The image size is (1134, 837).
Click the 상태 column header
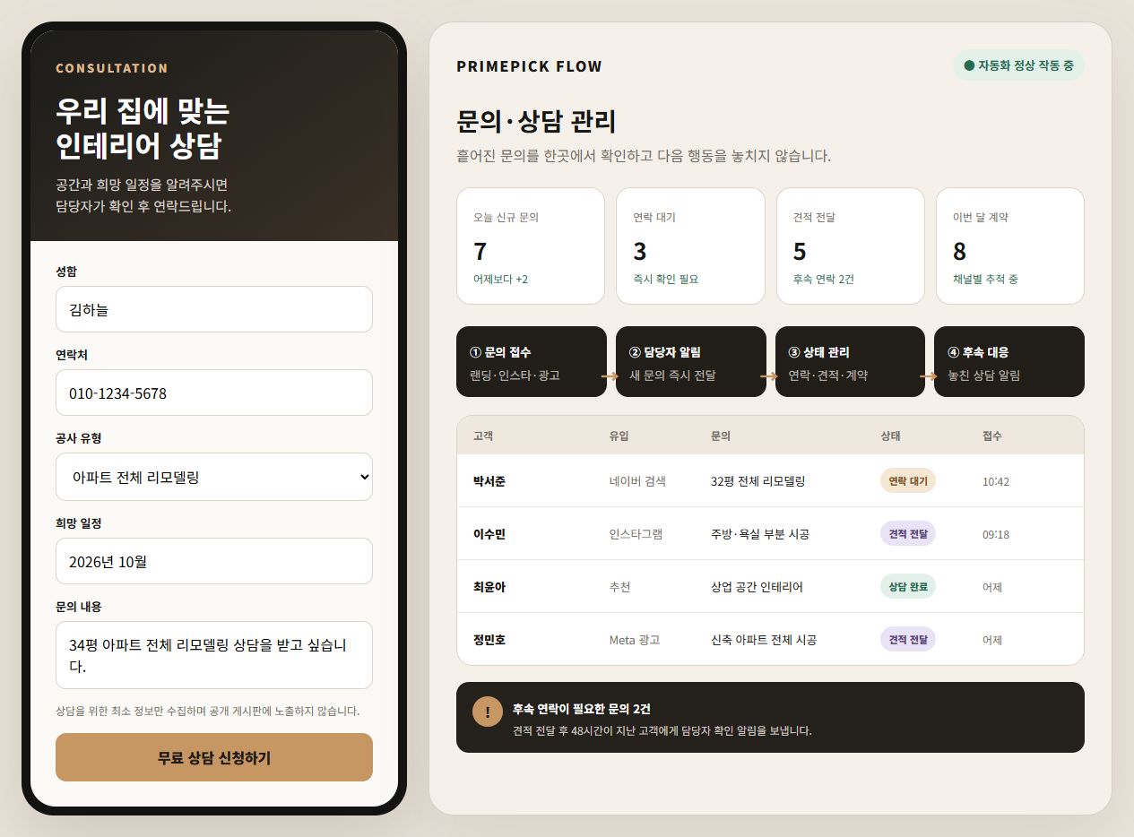coord(890,436)
